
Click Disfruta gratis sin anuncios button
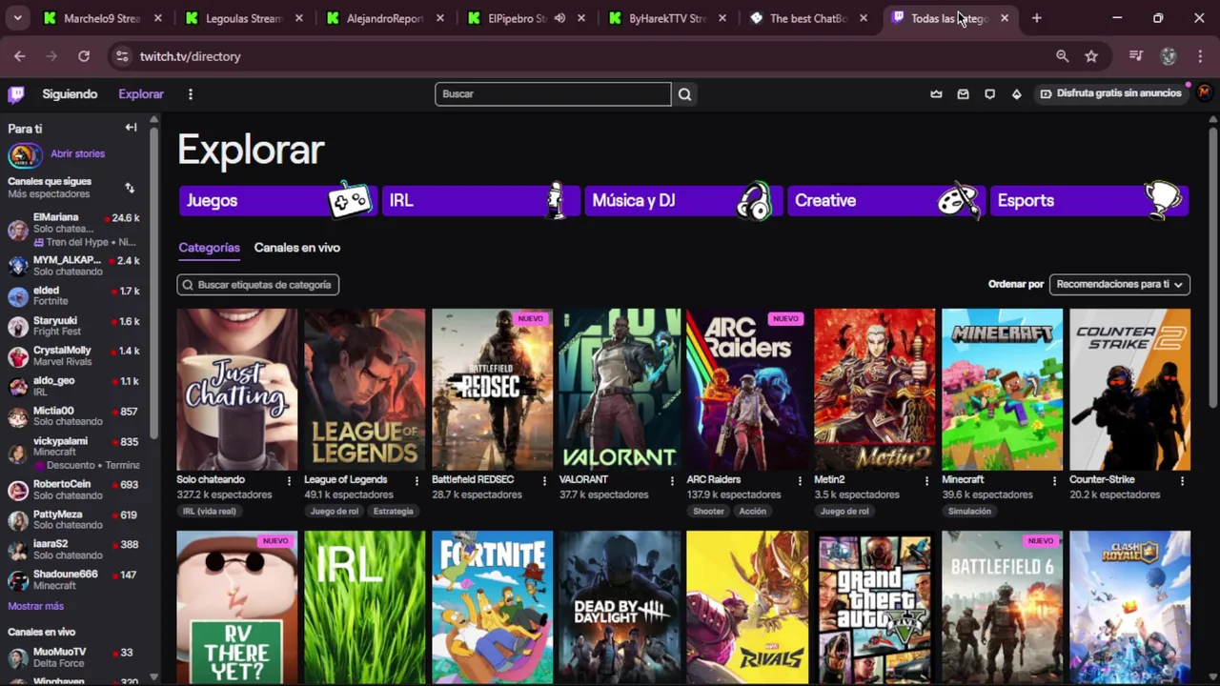click(x=1110, y=93)
